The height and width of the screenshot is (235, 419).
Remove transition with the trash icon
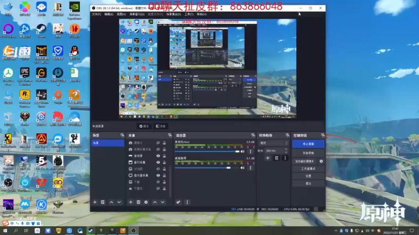tap(277, 158)
